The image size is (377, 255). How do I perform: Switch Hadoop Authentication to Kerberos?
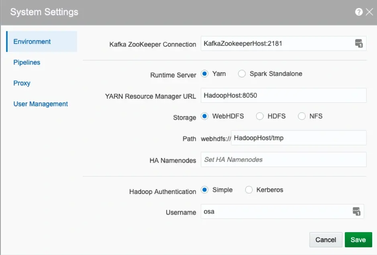pos(249,190)
